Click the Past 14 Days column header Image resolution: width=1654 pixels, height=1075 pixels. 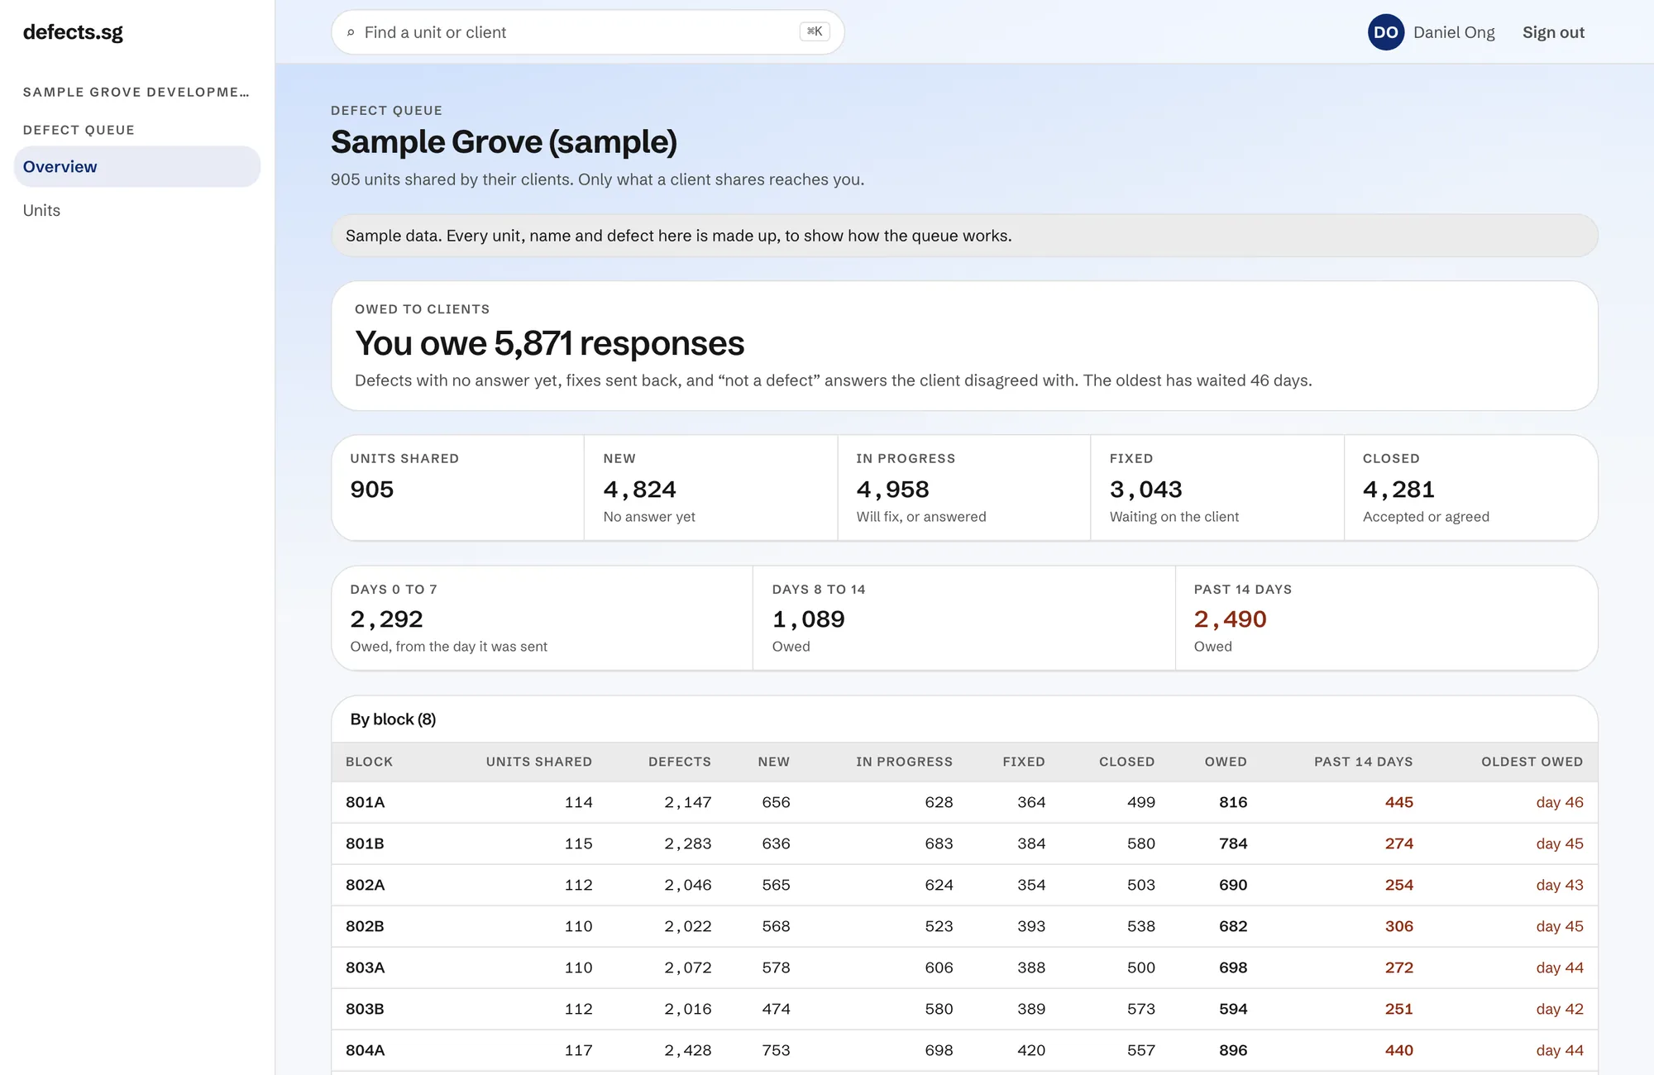(1363, 762)
